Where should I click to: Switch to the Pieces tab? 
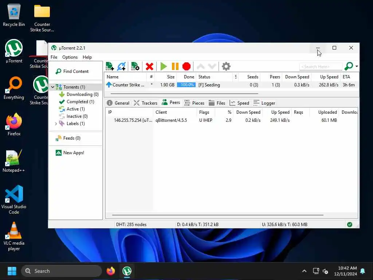point(195,103)
